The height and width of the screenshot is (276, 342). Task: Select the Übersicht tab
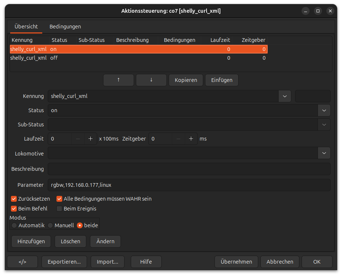26,27
